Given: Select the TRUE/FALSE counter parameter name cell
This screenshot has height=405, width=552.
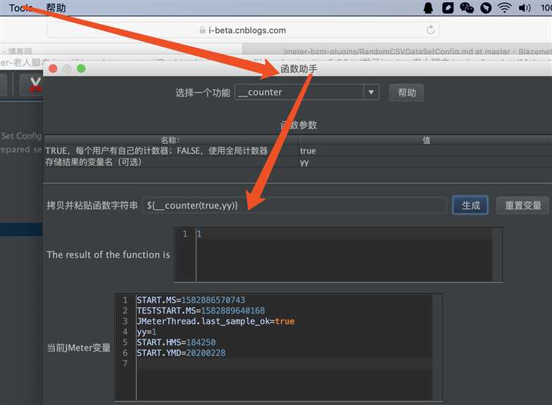Looking at the screenshot, I should (x=171, y=151).
